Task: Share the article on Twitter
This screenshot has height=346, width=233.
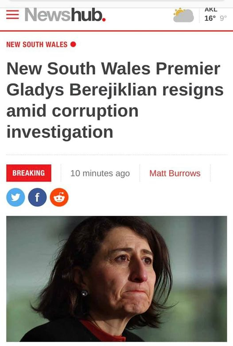Action: [16, 197]
